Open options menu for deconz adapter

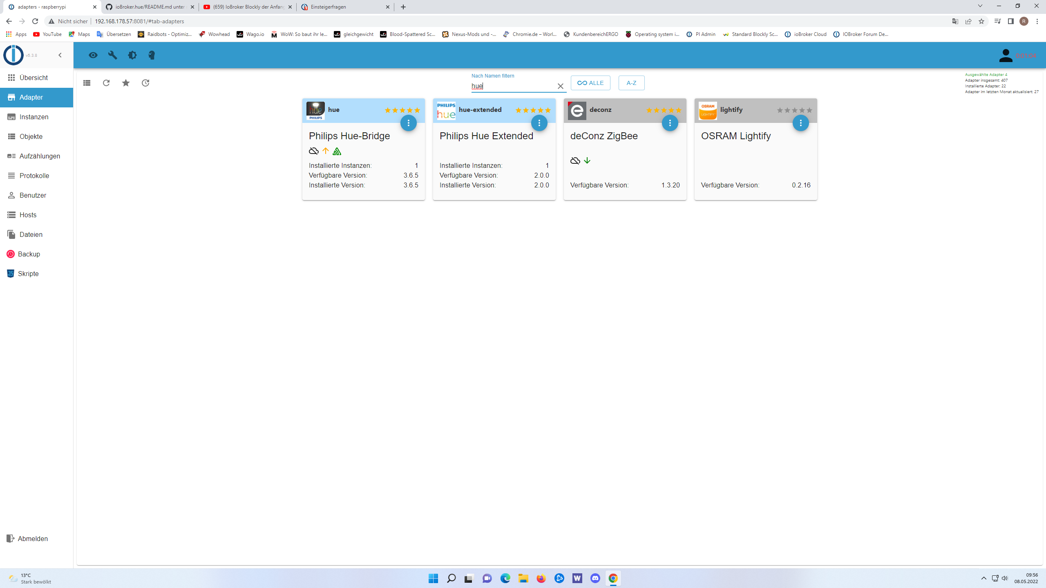670,123
